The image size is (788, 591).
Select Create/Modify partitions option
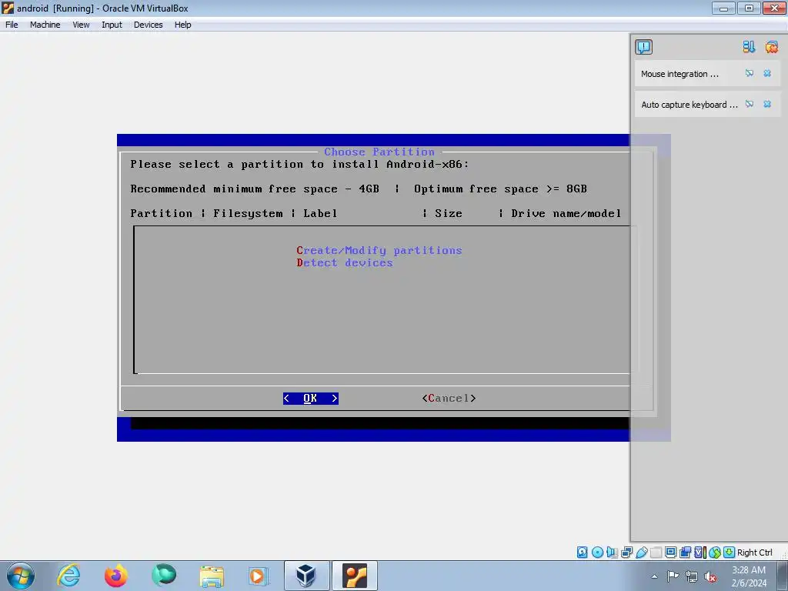379,250
